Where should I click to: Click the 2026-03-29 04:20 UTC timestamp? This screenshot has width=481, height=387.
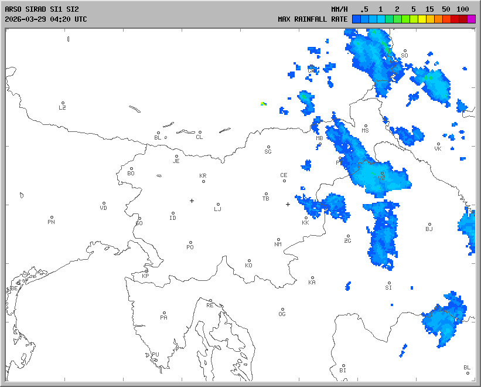click(x=46, y=19)
